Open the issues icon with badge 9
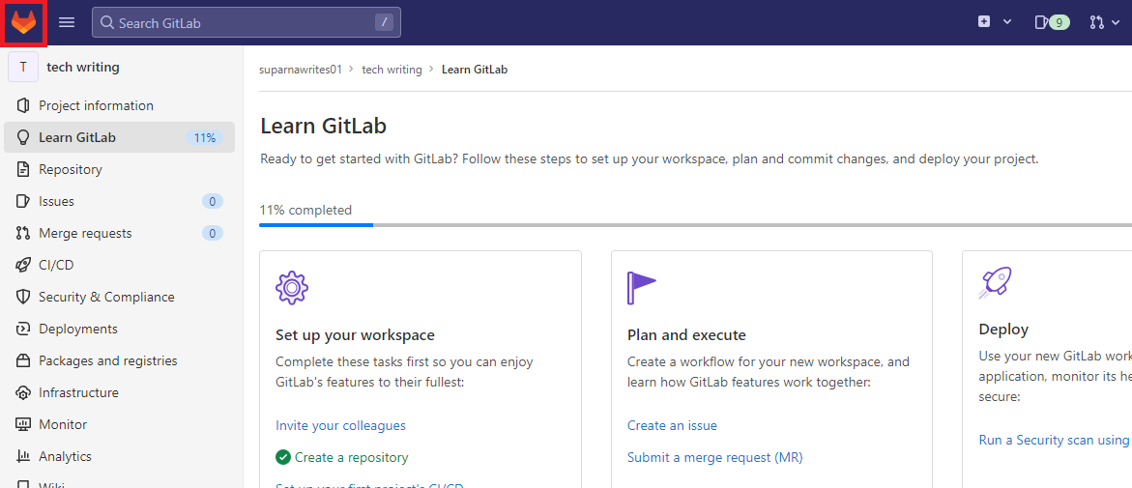The image size is (1132, 488). (x=1052, y=22)
